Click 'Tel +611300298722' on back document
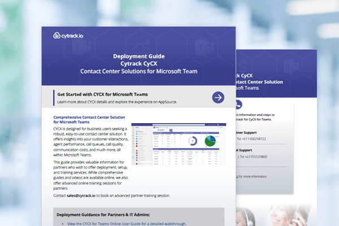The width and height of the screenshot is (339, 226). [x=251, y=139]
